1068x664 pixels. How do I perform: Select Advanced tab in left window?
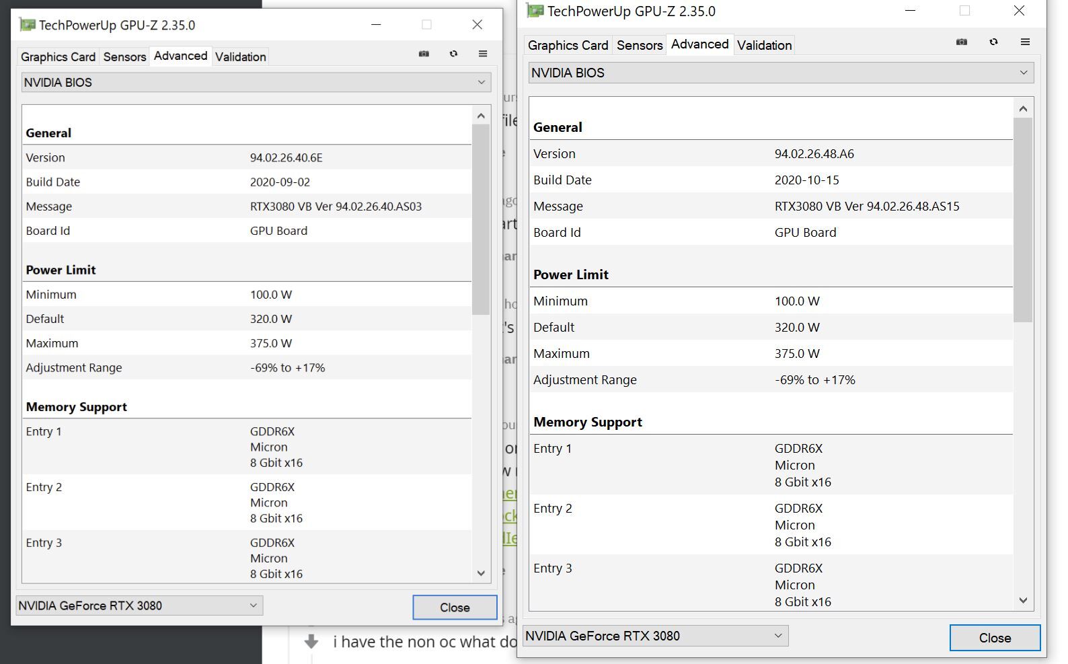(180, 56)
